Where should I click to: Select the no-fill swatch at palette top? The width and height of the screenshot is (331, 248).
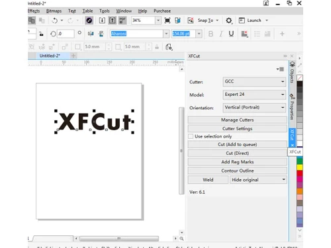coord(300,78)
